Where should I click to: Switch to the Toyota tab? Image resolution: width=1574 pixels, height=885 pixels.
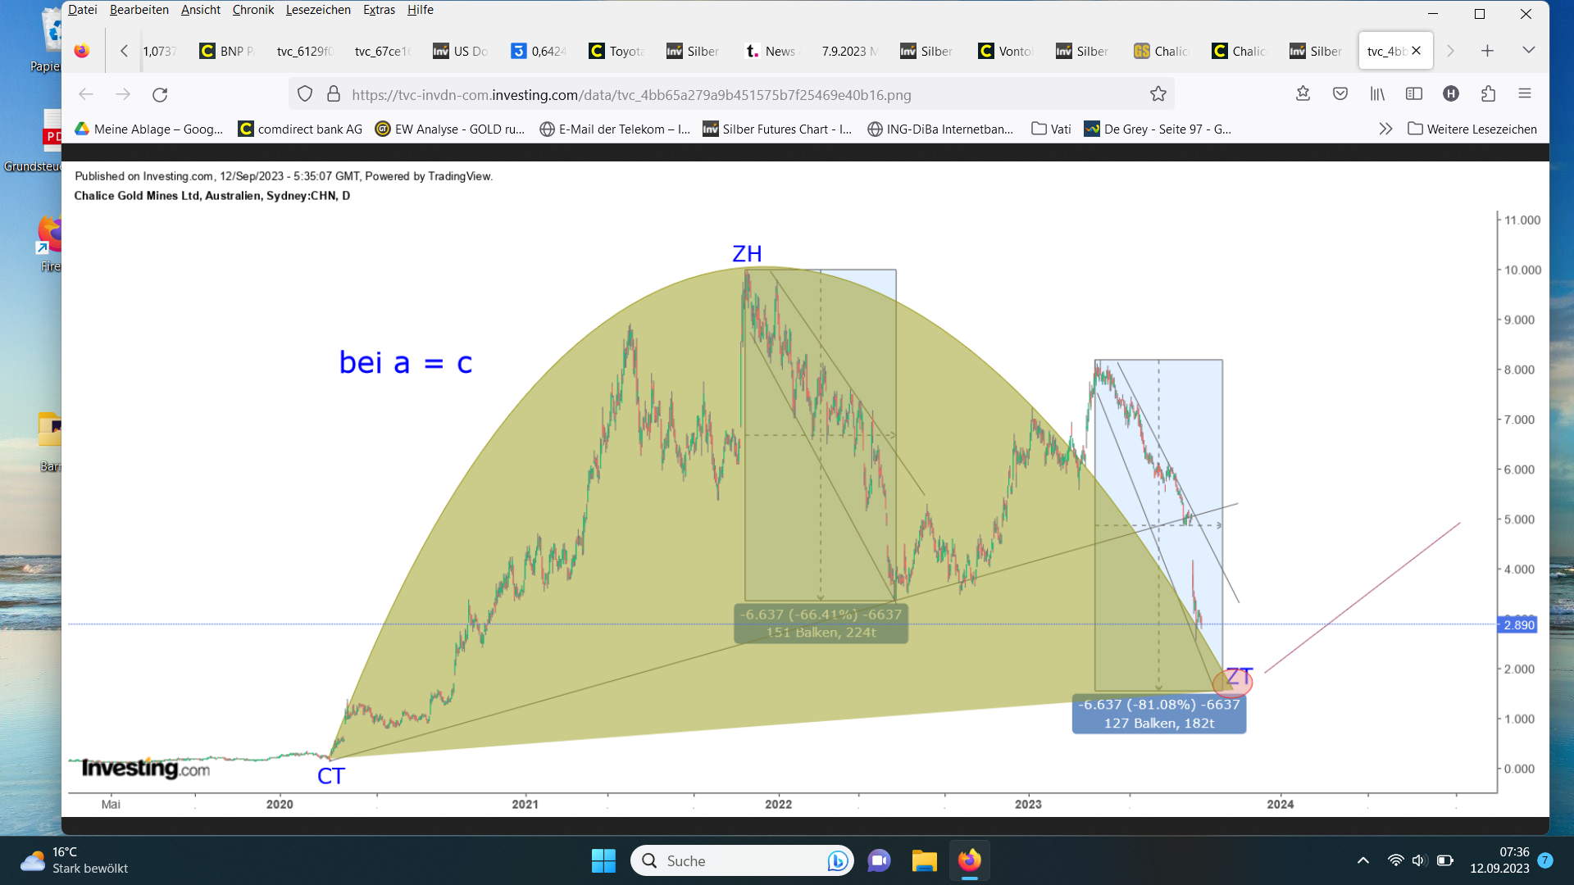(x=617, y=51)
